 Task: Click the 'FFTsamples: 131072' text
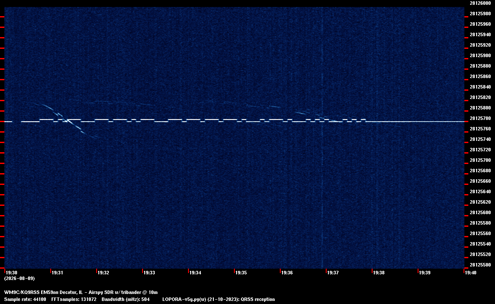[x=74, y=299]
